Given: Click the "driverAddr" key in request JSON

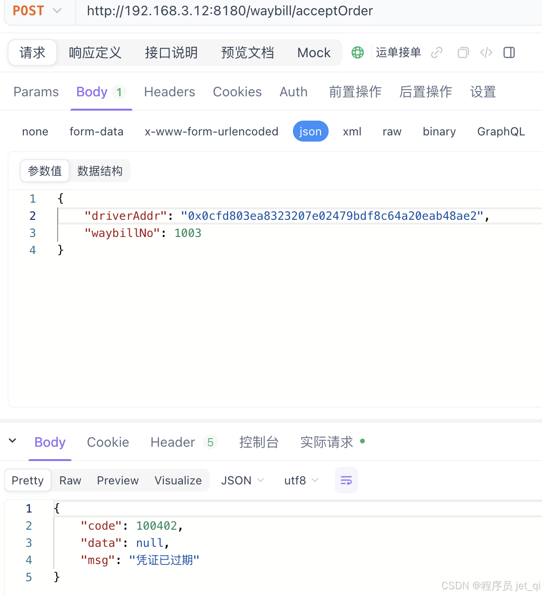Looking at the screenshot, I should click(126, 216).
